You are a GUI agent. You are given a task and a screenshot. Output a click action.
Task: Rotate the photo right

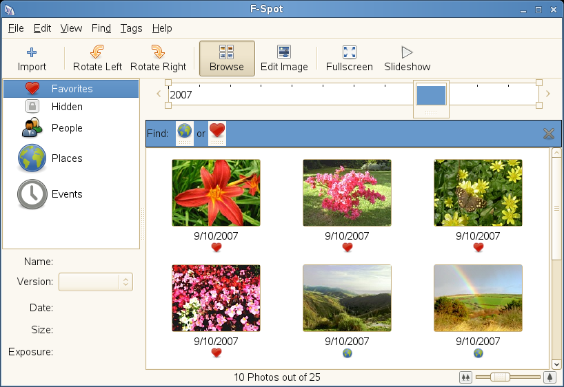pyautogui.click(x=159, y=59)
